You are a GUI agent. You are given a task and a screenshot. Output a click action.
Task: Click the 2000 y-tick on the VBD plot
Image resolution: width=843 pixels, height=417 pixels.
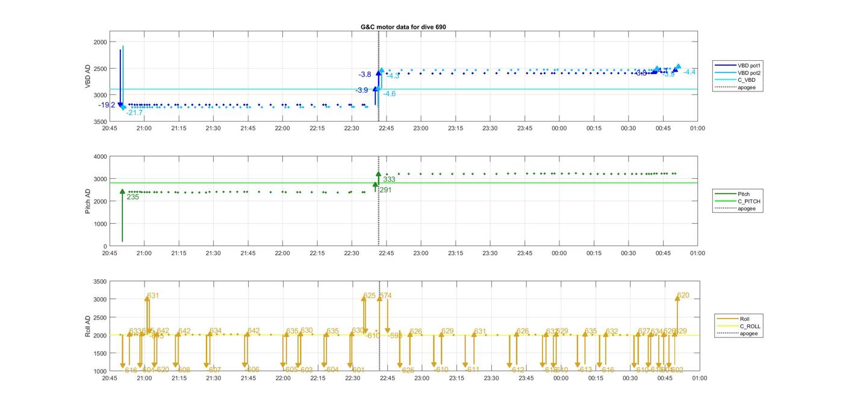coord(99,42)
